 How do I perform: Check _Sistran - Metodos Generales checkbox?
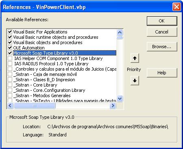[10, 96]
